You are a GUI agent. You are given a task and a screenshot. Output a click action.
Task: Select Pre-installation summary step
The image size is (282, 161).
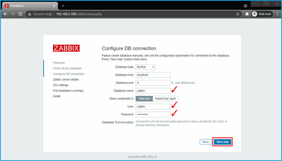68,91
